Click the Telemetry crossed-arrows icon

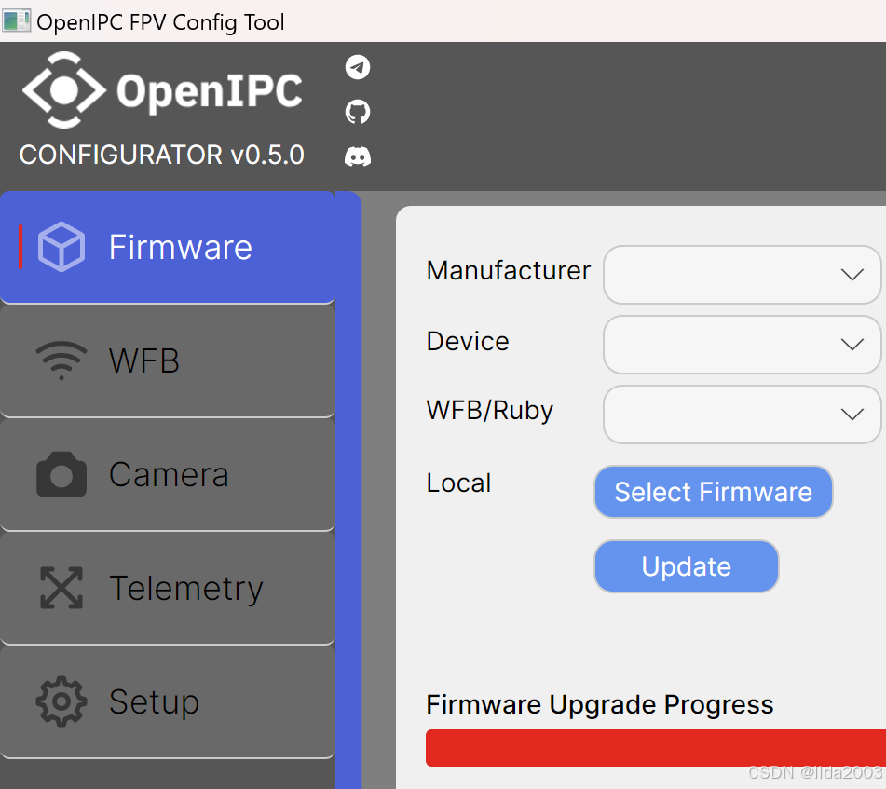point(61,588)
